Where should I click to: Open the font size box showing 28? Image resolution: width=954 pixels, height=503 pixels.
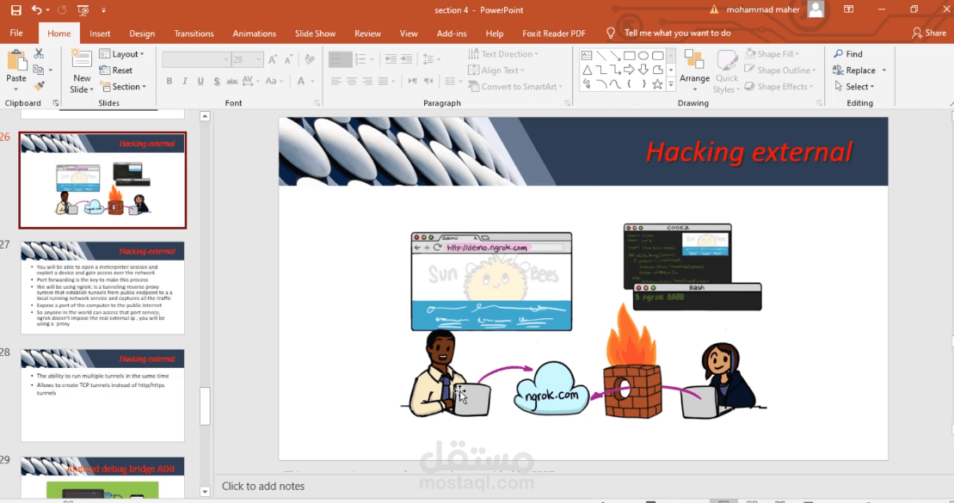pos(247,59)
